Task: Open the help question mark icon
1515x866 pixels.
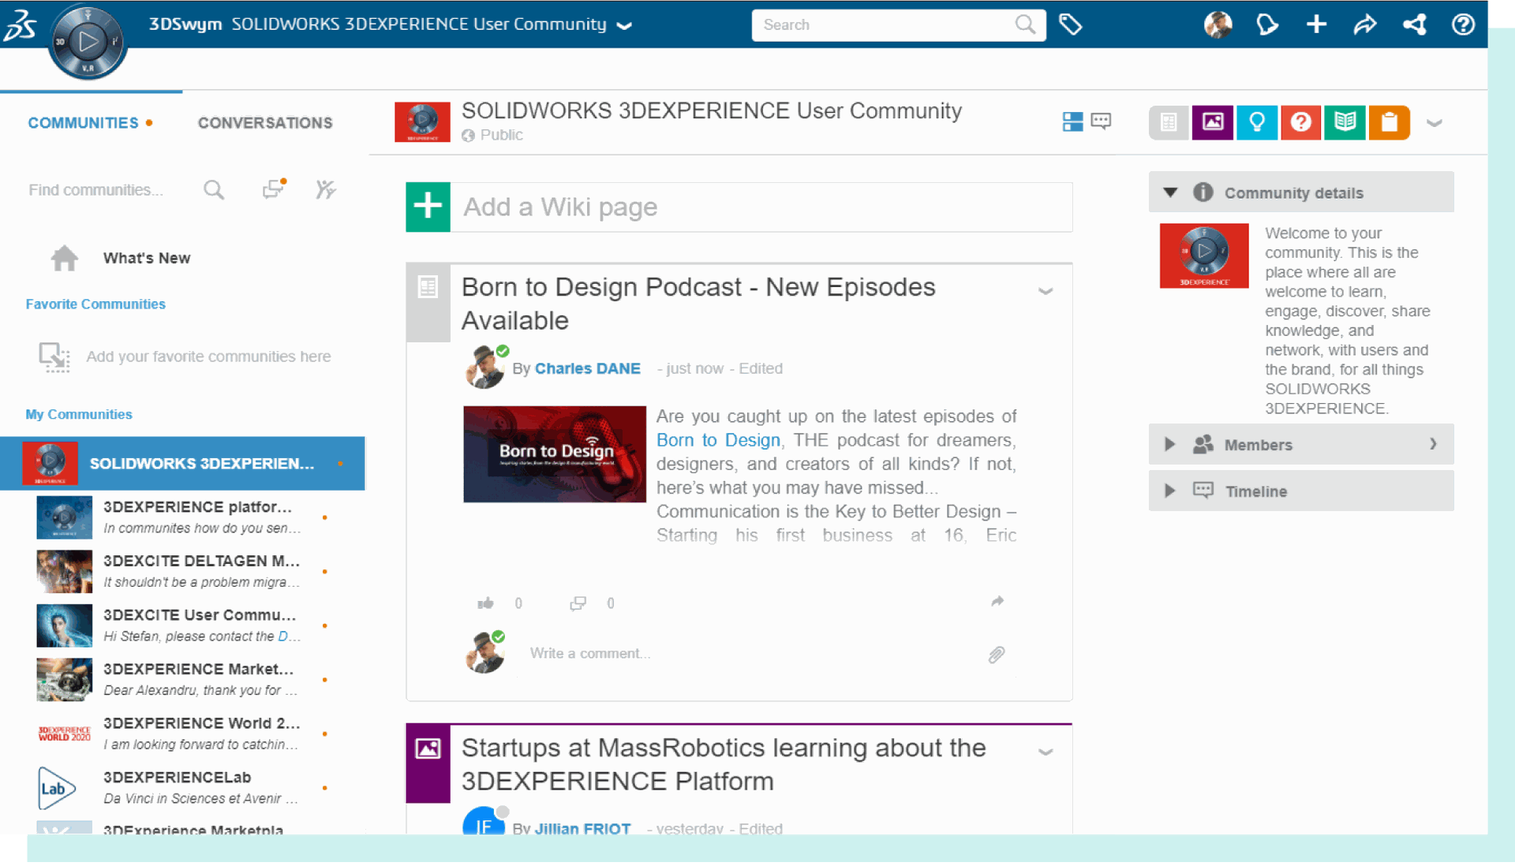Action: 1463,24
